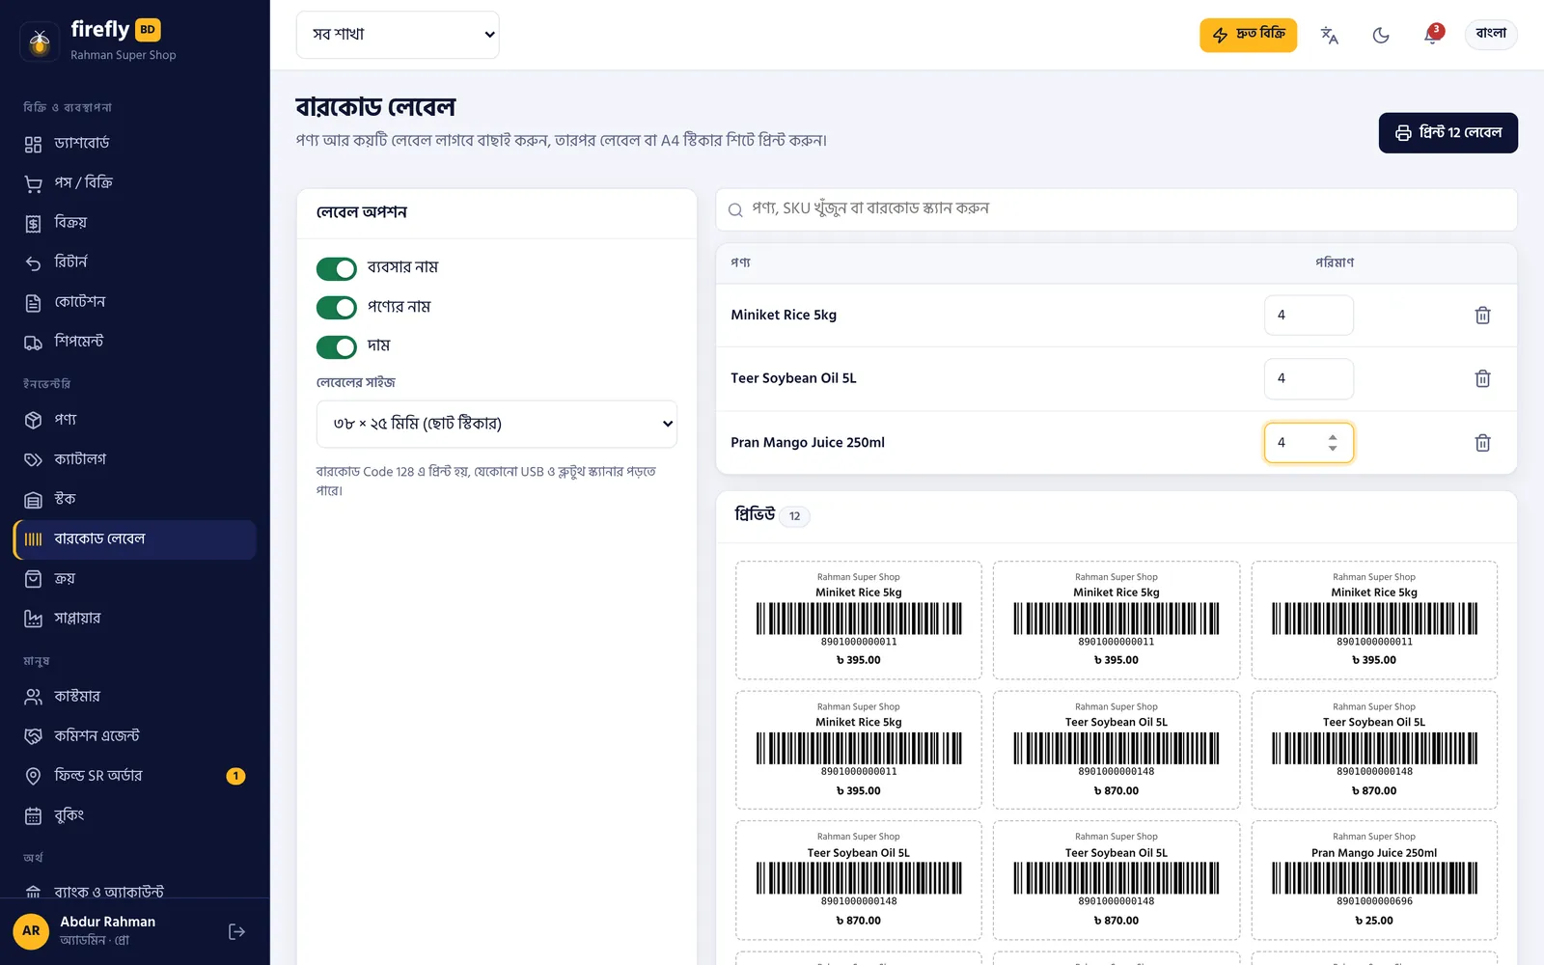Open the কমিশন এজেন্ট handshake icon

pyautogui.click(x=33, y=736)
